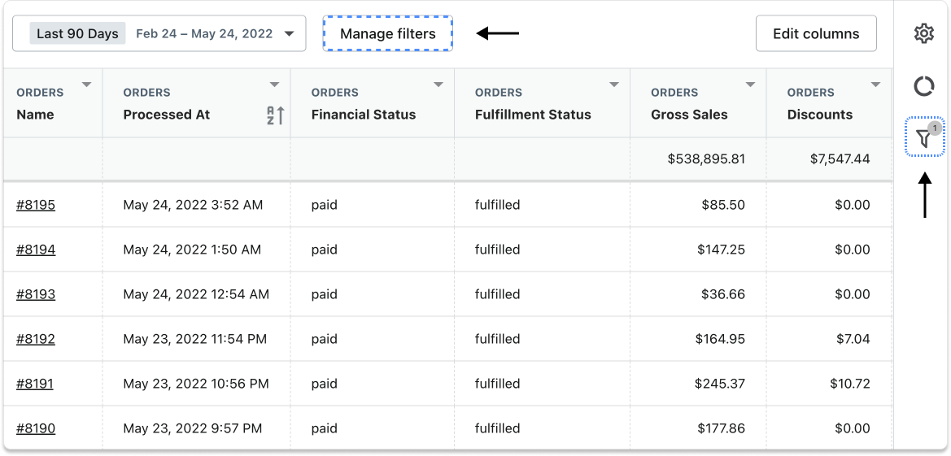Toggle A-Z sort on Processed At column
The height and width of the screenshot is (456, 951).
pyautogui.click(x=275, y=115)
